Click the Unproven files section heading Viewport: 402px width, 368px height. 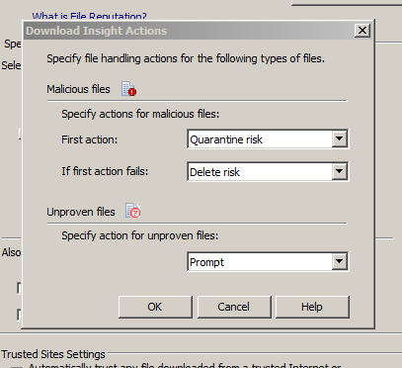pos(81,212)
